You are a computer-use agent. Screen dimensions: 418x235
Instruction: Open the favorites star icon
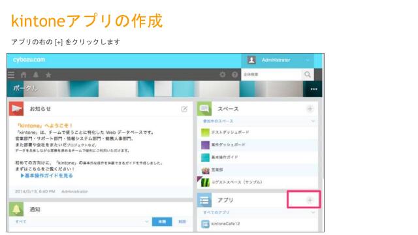(x=48, y=75)
